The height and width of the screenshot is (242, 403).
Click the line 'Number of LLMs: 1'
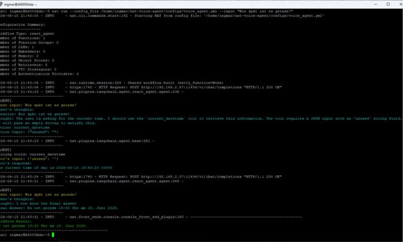point(17,47)
